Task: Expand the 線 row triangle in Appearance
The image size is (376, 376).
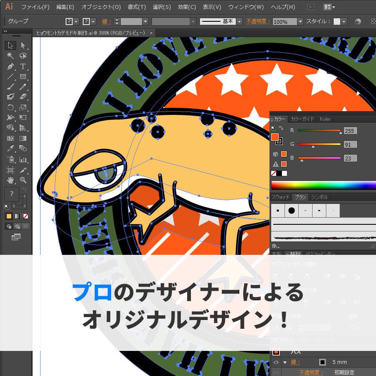Action: pos(285,362)
